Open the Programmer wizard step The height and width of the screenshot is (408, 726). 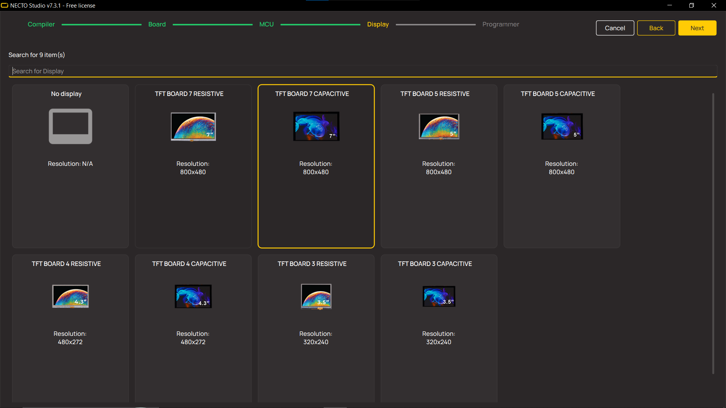(501, 24)
